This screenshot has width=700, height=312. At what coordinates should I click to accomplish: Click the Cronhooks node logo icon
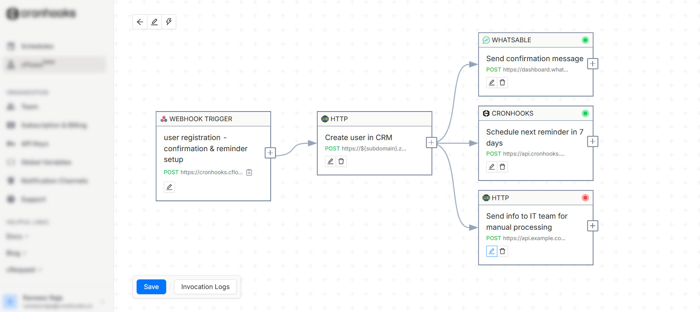coord(486,113)
